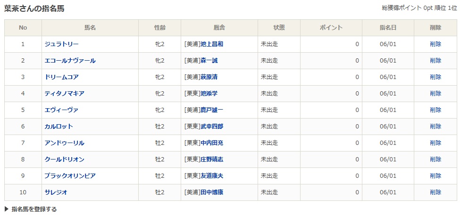Open horse サレジオ link

(x=56, y=192)
